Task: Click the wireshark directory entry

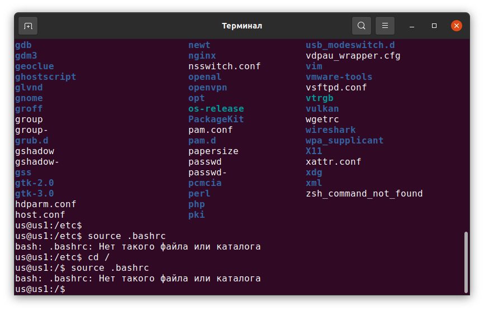Action: coord(331,130)
